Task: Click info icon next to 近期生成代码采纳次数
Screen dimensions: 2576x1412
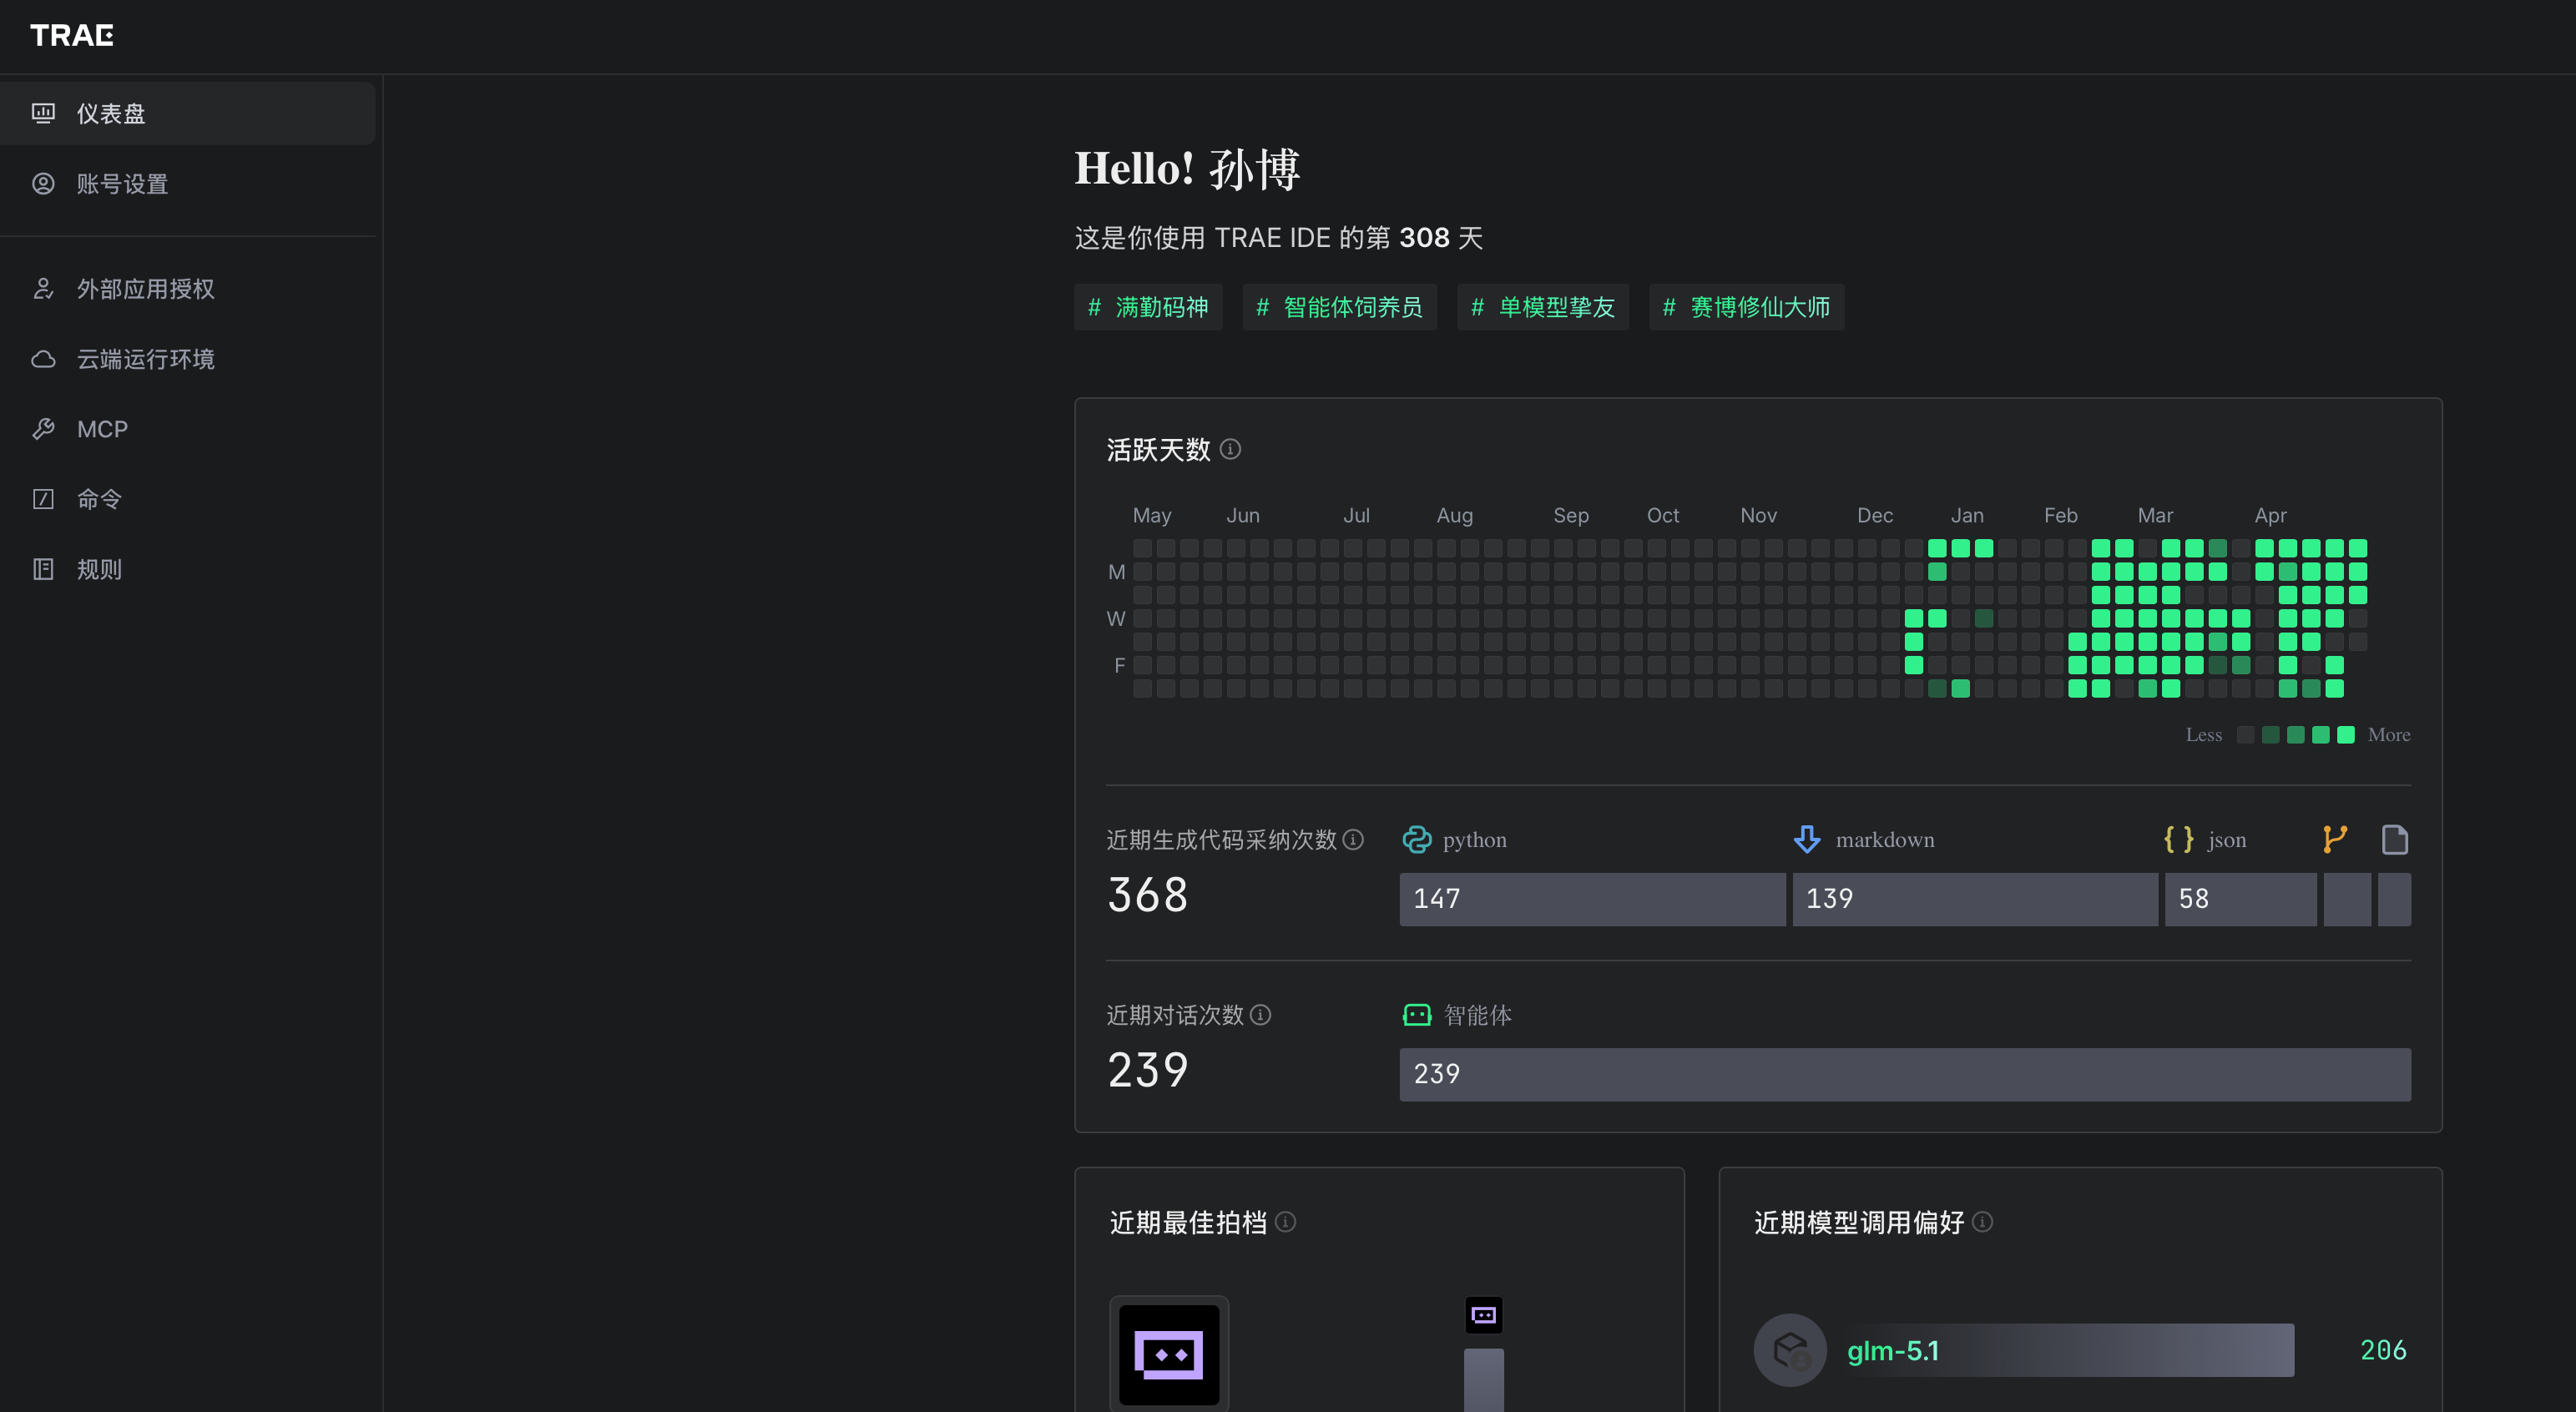Action: [x=1353, y=839]
